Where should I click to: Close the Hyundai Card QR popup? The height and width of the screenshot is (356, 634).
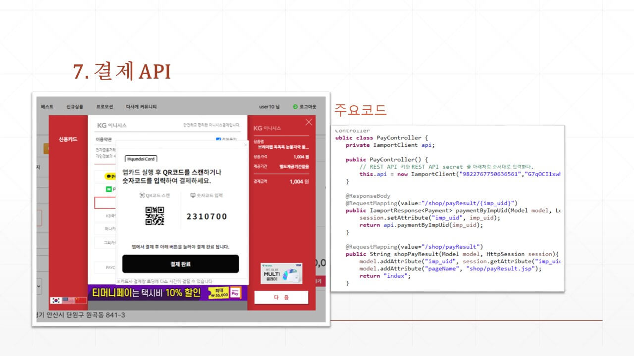click(x=245, y=145)
